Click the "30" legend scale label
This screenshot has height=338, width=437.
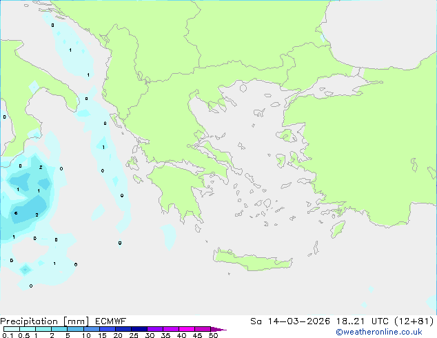(150, 335)
